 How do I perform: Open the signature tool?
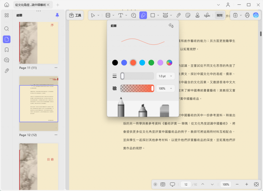[x=207, y=15]
